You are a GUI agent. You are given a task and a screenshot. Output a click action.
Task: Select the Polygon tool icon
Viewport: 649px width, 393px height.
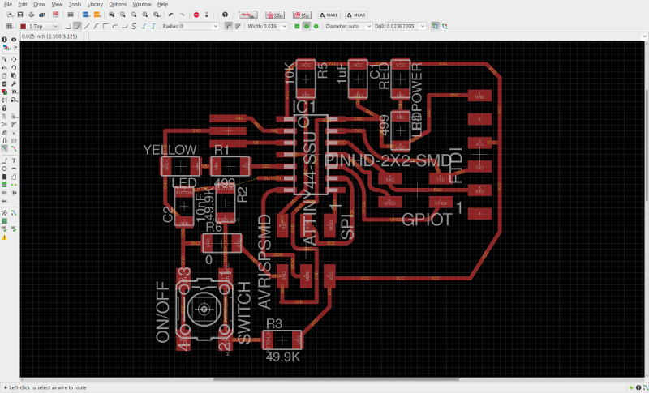click(x=14, y=177)
